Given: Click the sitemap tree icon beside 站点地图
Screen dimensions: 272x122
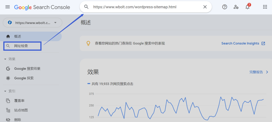Looking at the screenshot, I should [8, 110].
